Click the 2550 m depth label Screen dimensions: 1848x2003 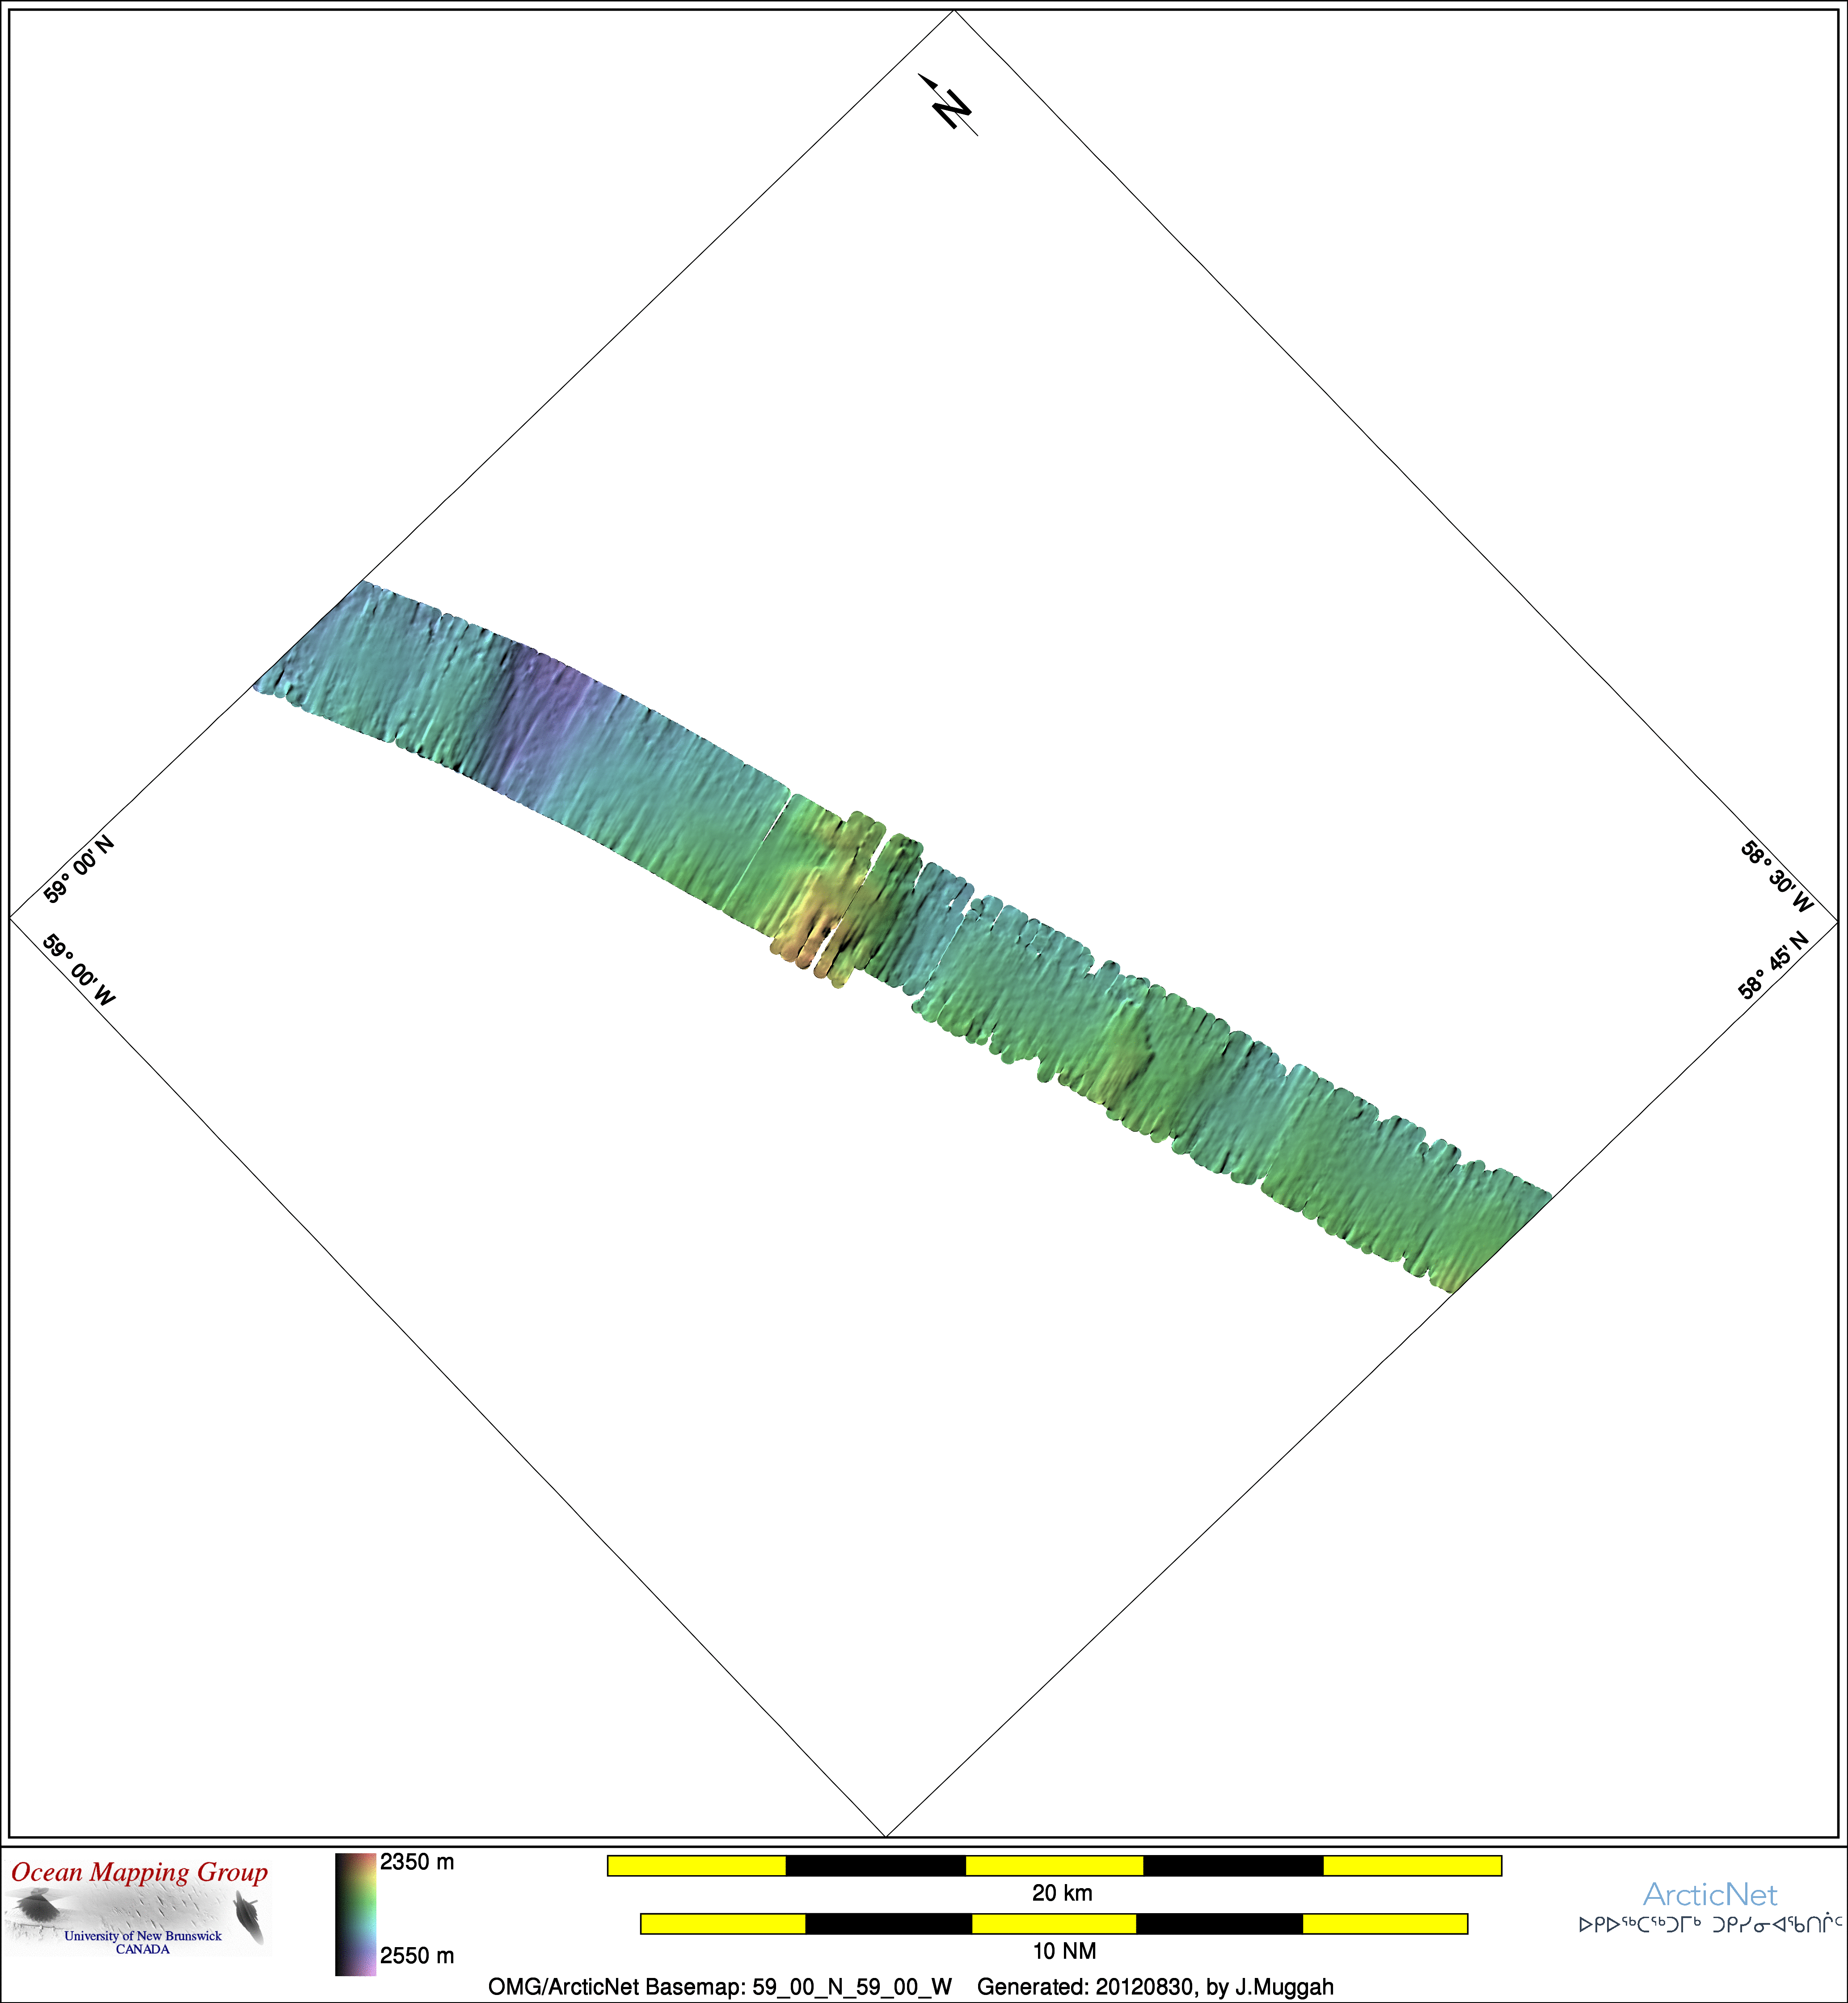(417, 1955)
